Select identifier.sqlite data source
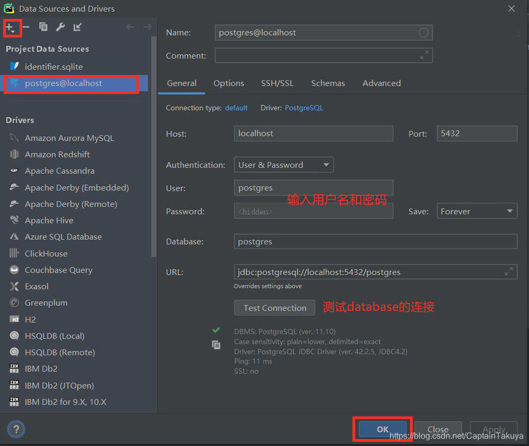This screenshot has width=529, height=446. 74,67
